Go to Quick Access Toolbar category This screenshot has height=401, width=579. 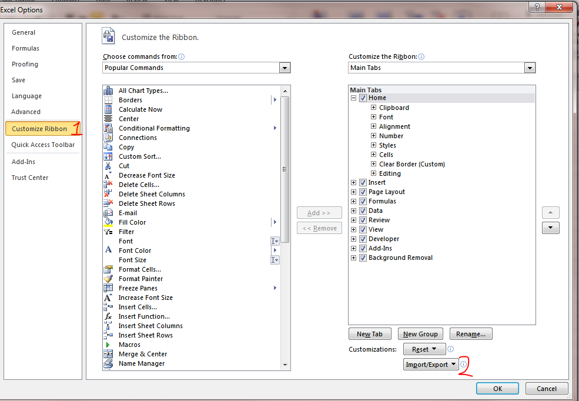pyautogui.click(x=43, y=145)
